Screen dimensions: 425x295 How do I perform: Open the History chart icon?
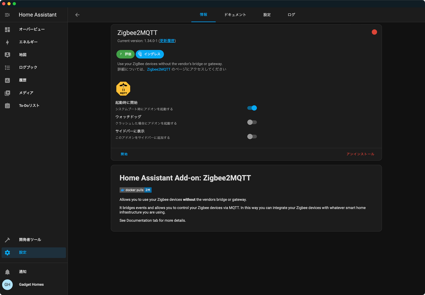click(x=7, y=80)
